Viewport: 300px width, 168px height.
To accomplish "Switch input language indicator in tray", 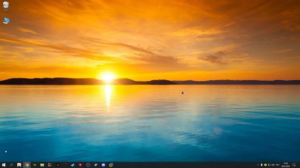I will click(278, 165).
